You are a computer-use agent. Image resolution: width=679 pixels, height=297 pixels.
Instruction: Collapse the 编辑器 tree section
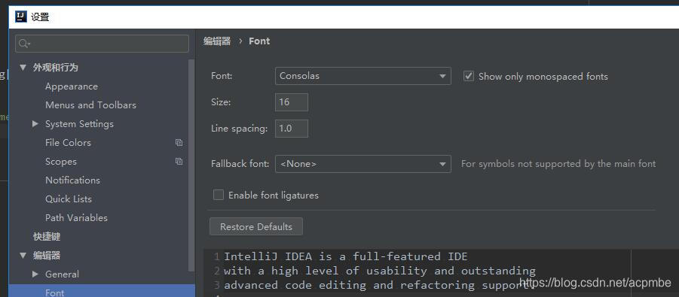(x=23, y=256)
